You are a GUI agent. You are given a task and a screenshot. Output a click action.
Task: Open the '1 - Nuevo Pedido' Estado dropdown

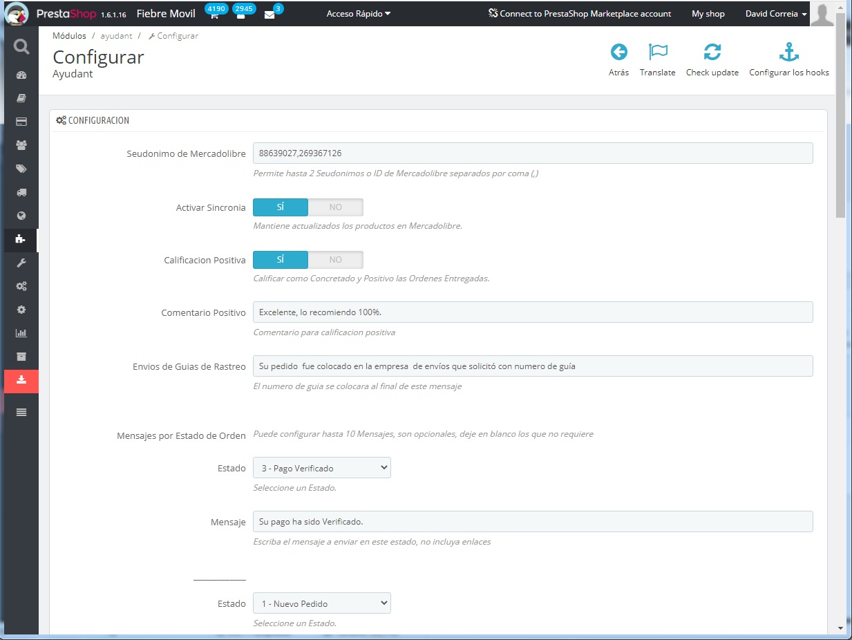tap(321, 603)
